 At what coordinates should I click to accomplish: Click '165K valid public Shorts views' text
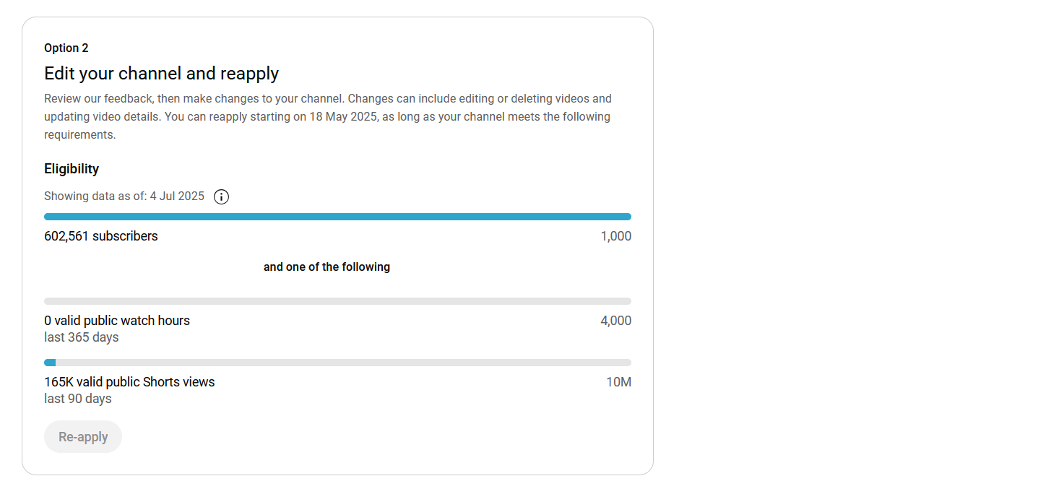pyautogui.click(x=129, y=382)
